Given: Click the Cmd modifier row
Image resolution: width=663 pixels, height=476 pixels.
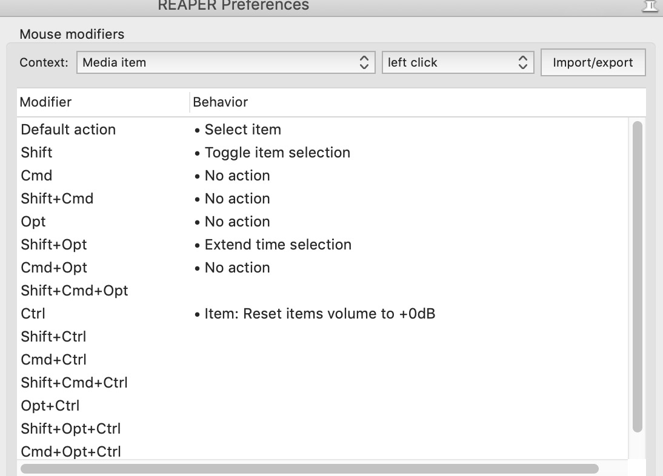Looking at the screenshot, I should pos(36,176).
